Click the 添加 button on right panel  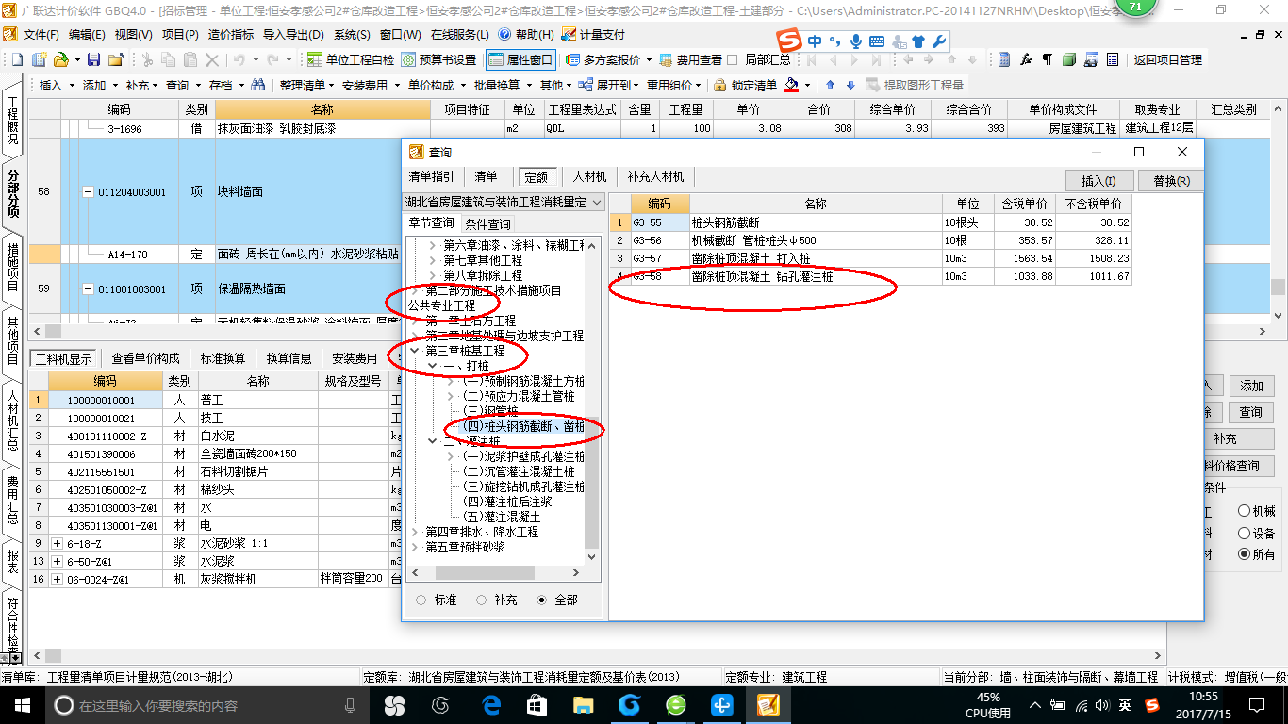pyautogui.click(x=1251, y=386)
